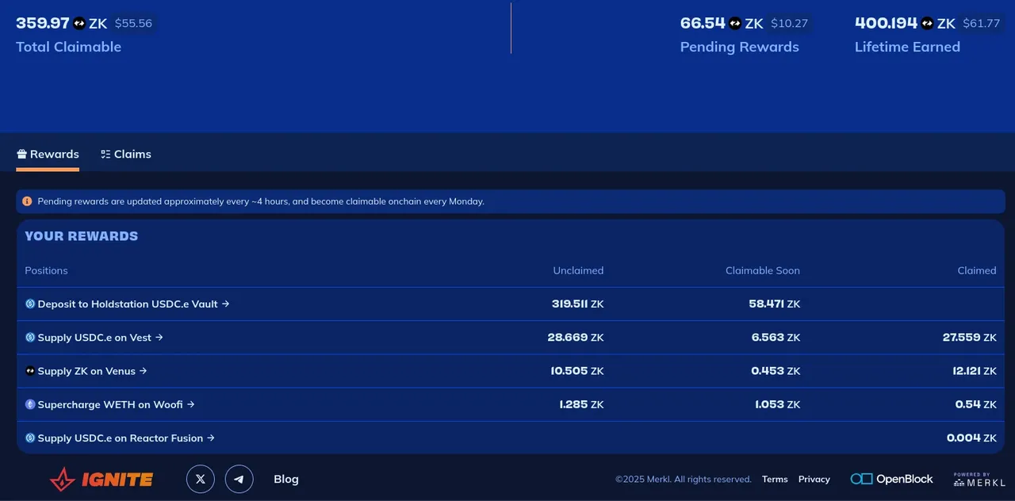
Task: Click the YOUR REWARDS heading
Action: click(82, 236)
